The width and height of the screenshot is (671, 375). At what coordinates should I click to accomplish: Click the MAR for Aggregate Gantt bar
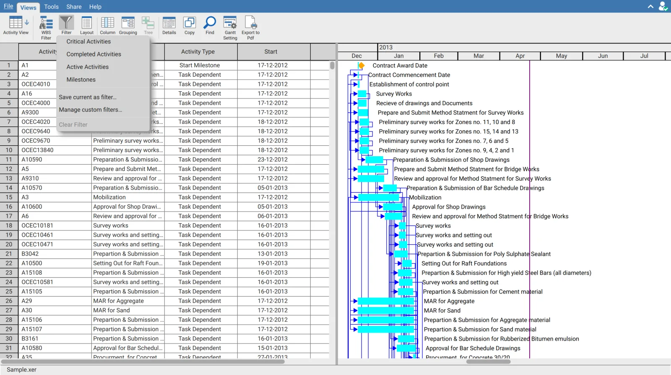coord(386,301)
